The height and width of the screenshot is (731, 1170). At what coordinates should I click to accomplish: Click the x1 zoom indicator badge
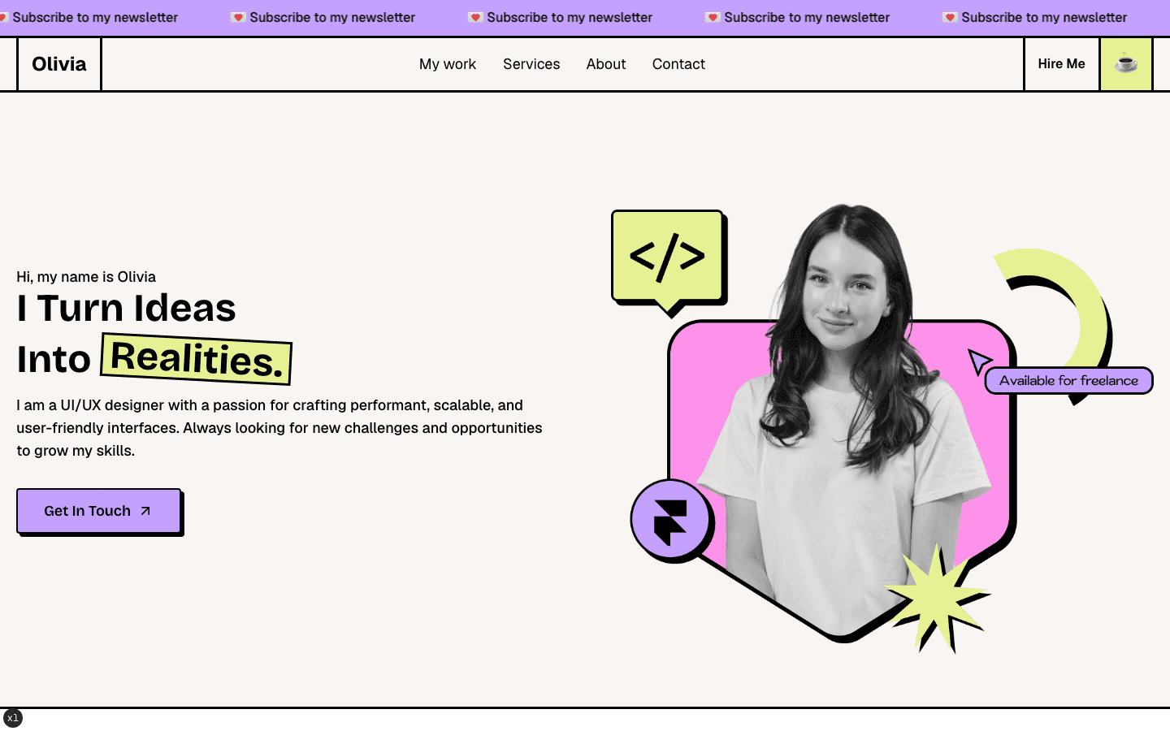tap(12, 718)
